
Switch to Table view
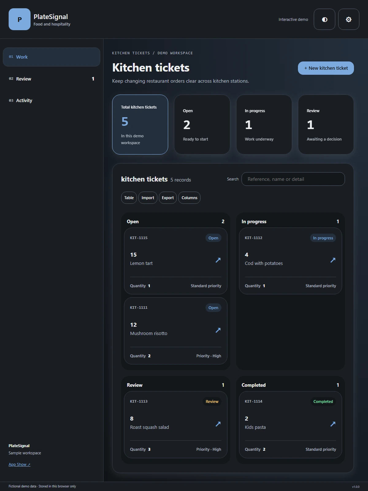129,198
